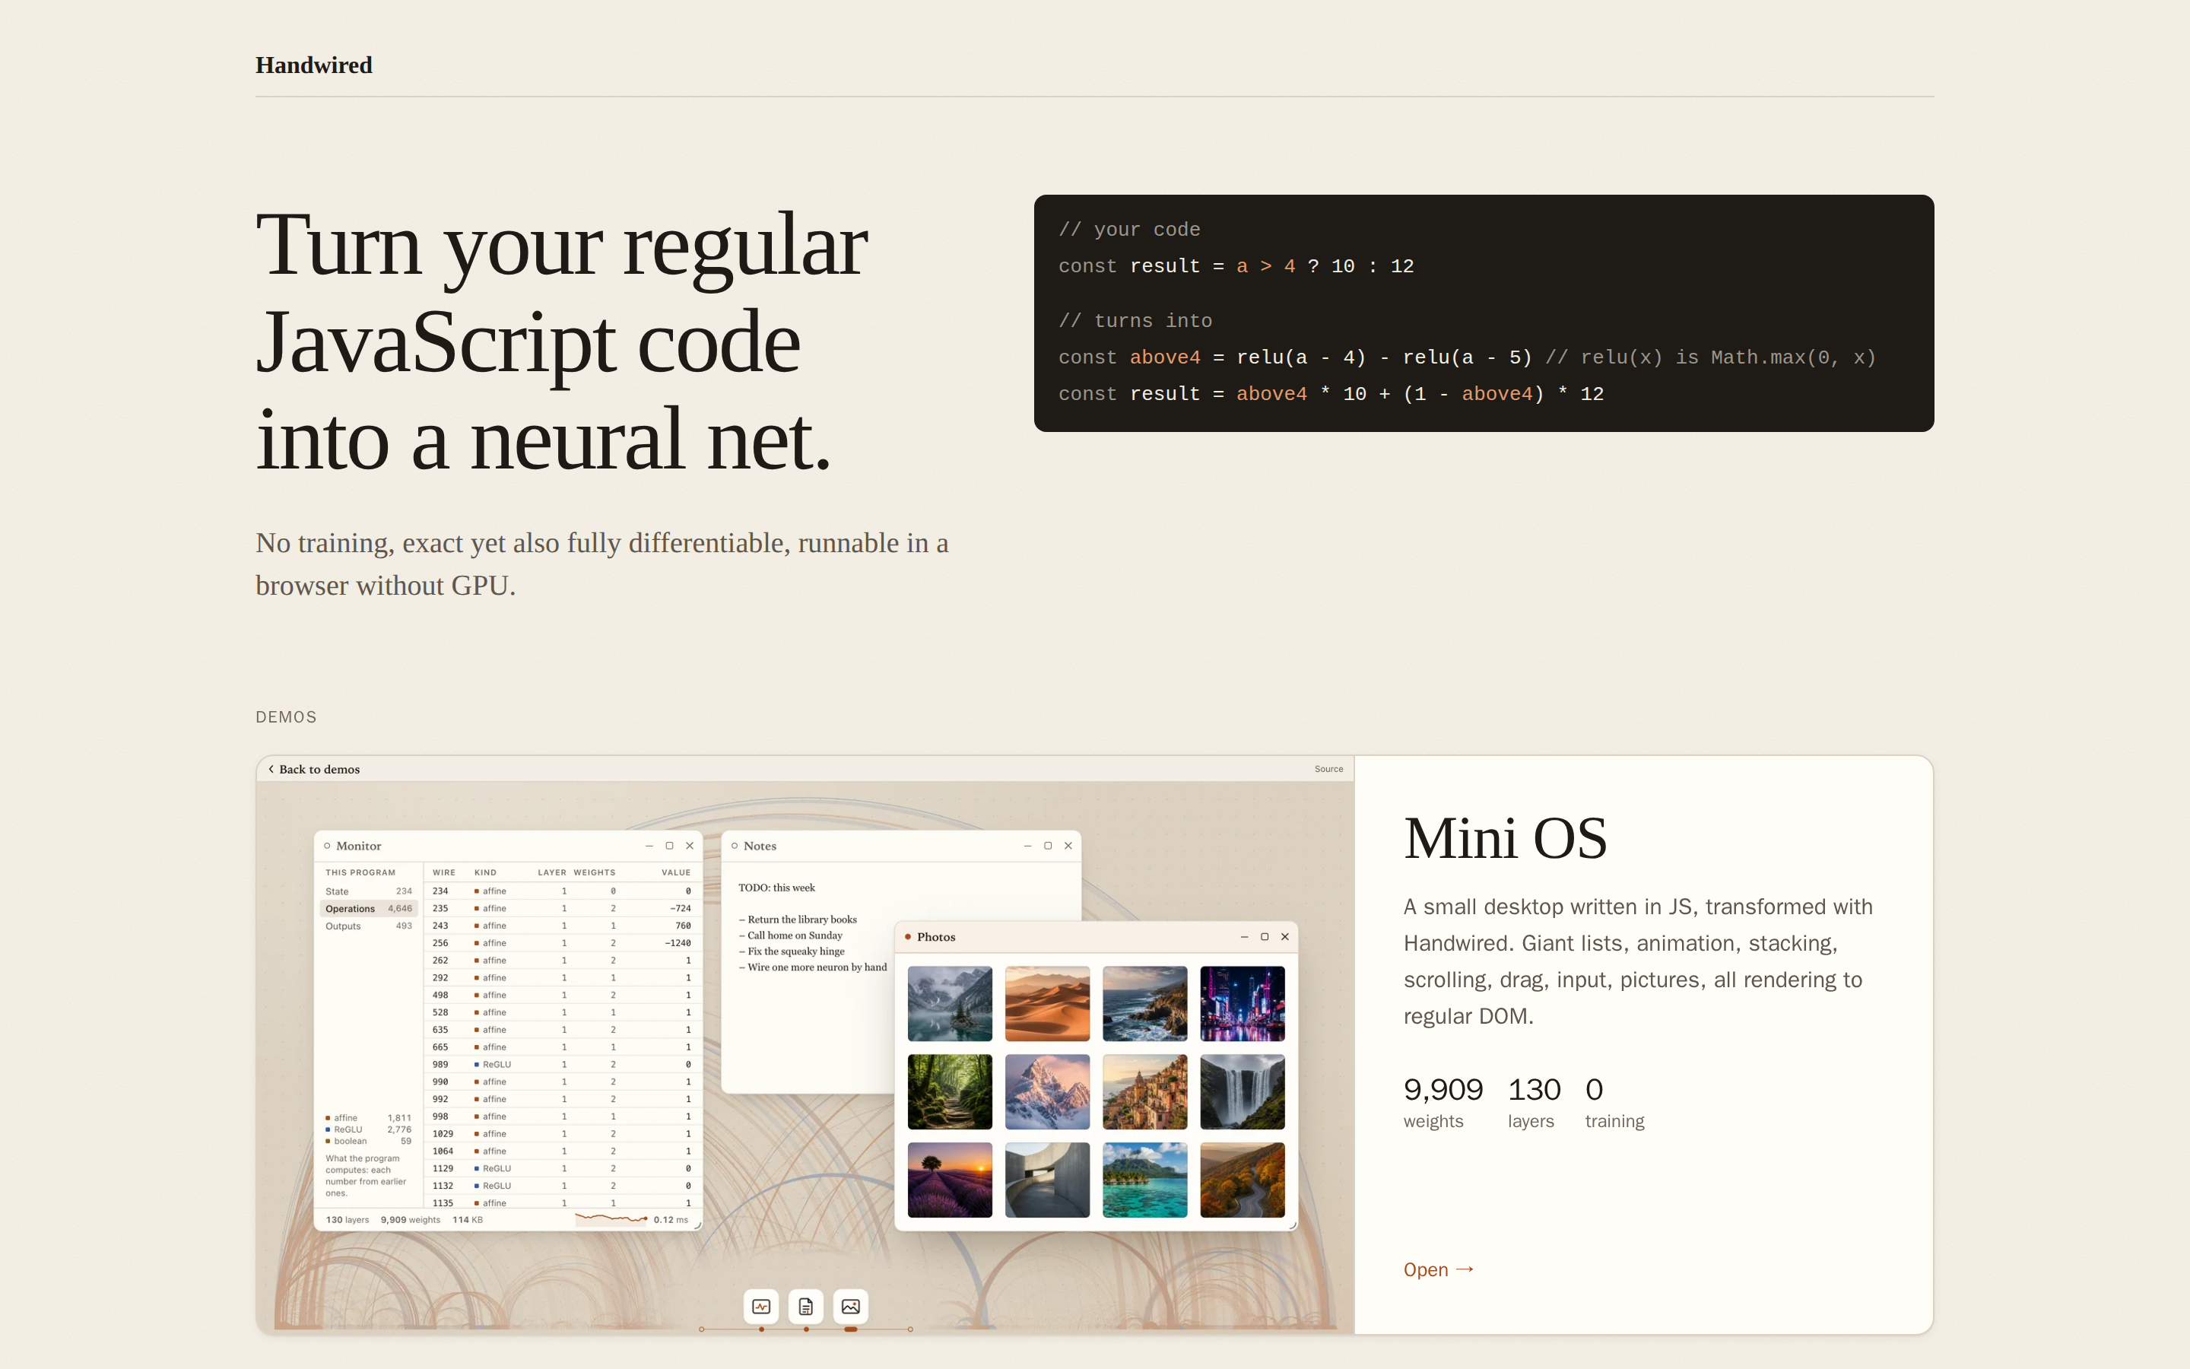
Task: Minimize the Notes window
Action: (x=1027, y=846)
